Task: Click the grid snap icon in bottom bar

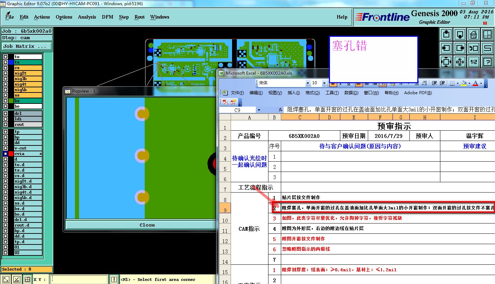Action: click(27, 280)
